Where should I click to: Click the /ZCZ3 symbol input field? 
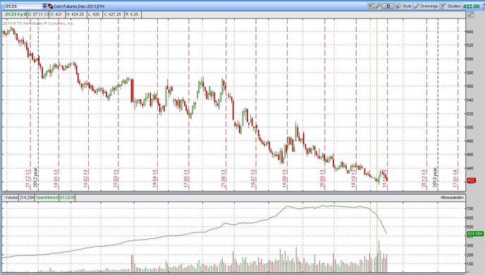(23, 6)
